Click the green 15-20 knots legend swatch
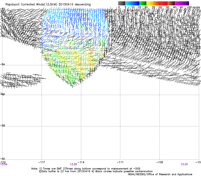The height and width of the screenshot is (176, 201). coord(143,3)
